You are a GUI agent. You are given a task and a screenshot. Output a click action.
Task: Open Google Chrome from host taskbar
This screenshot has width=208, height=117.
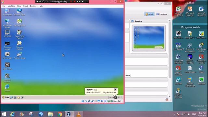pos(60,114)
